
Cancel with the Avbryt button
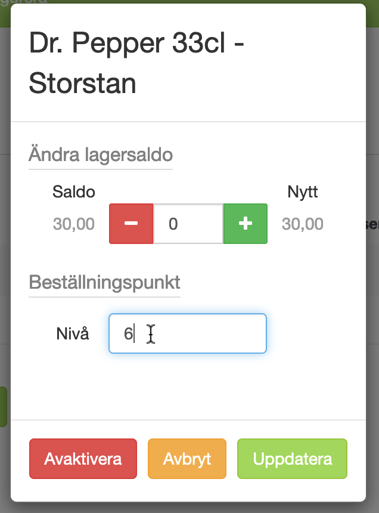pos(187,459)
